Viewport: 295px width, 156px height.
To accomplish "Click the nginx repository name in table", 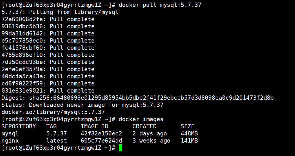I will coord(10,141).
